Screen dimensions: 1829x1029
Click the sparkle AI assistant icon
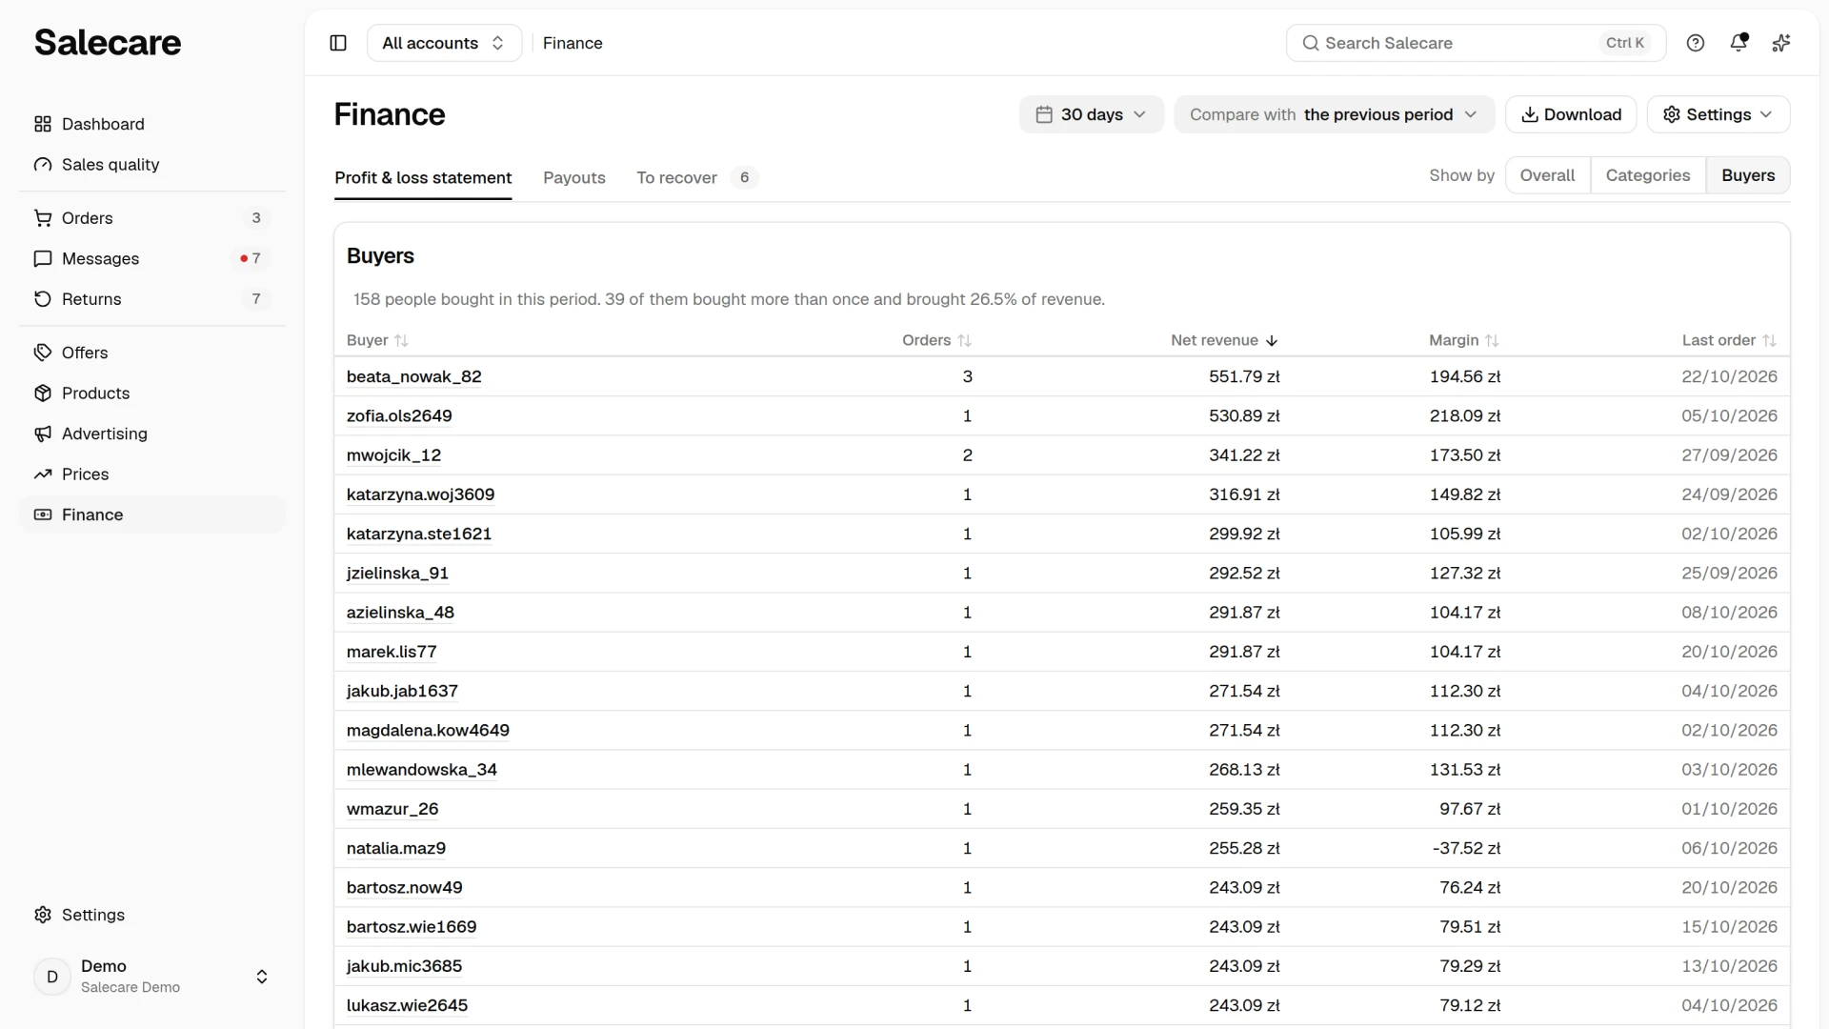coord(1781,43)
